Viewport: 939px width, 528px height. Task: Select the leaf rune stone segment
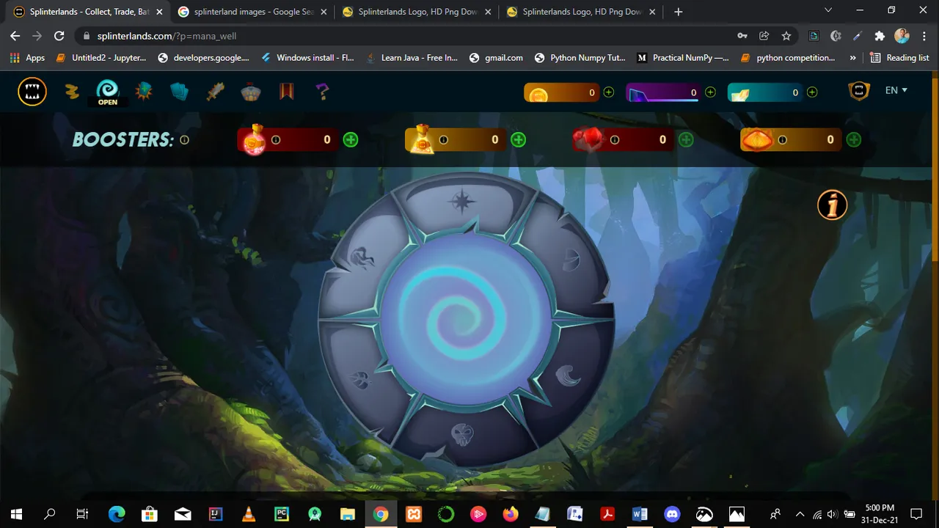359,380
